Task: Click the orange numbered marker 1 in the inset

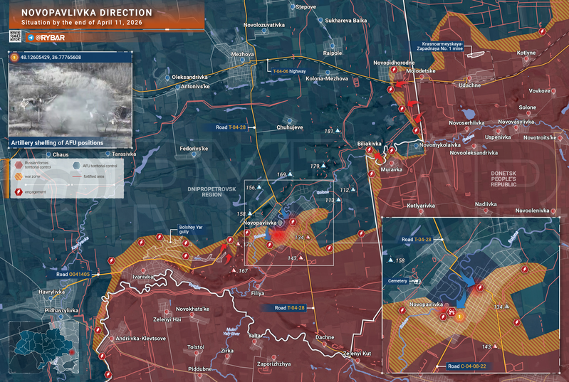Action: 459,317
